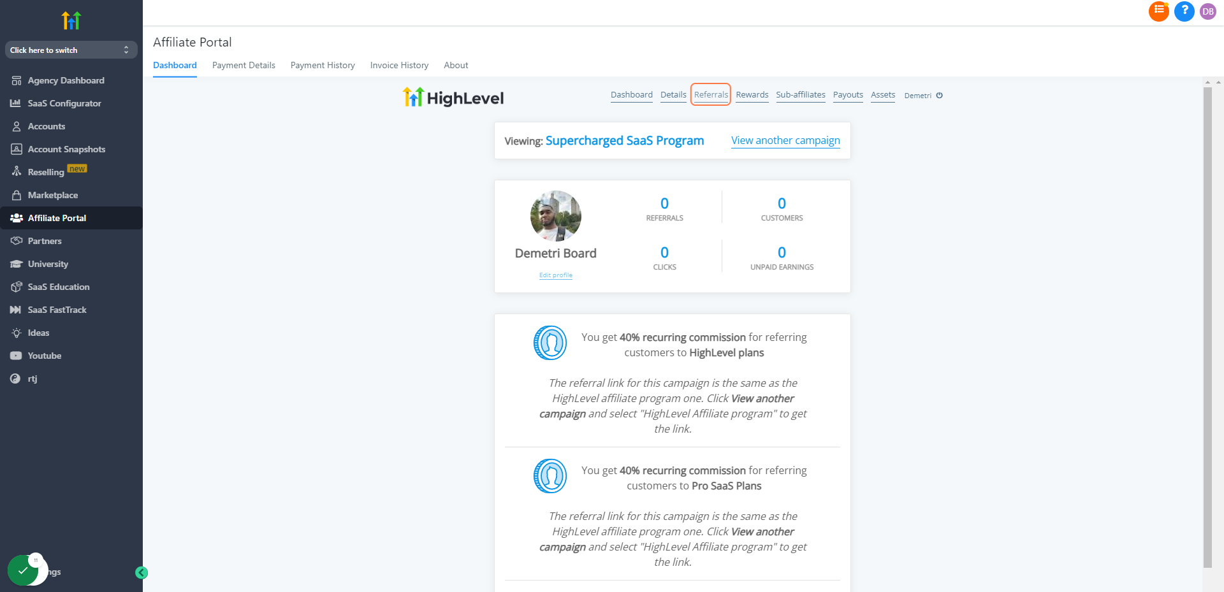Viewport: 1224px width, 592px height.
Task: Open Account Snapshots icon
Action: point(17,149)
